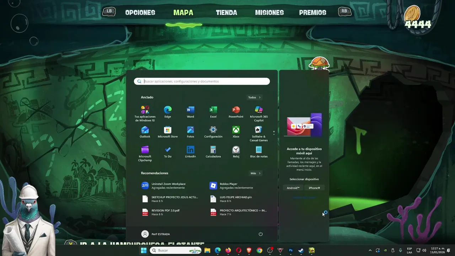The height and width of the screenshot is (256, 455).
Task: Go to the PREMIOS tab
Action: (x=313, y=12)
